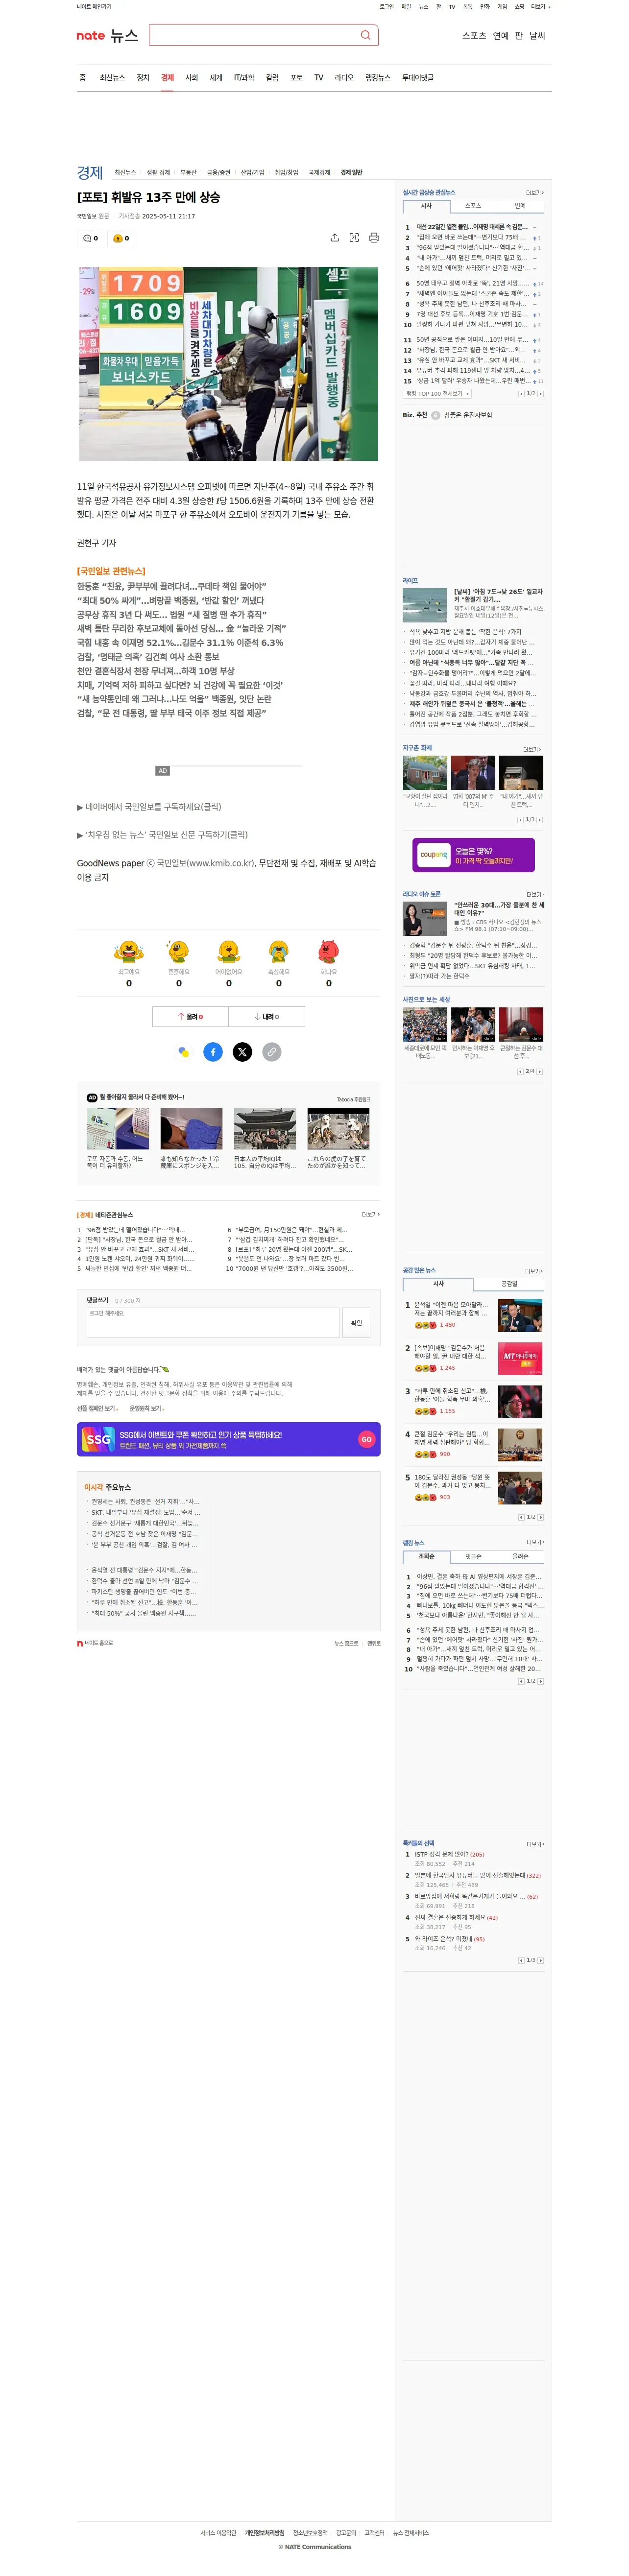Viewport: 629px width, 2576px height.
Task: Open 더보기 for 공감 많은 뉴스
Action: [x=534, y=1272]
